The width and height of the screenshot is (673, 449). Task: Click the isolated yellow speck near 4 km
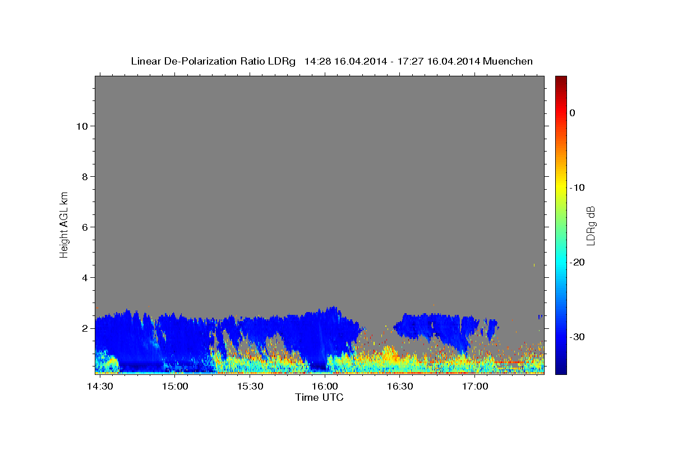534,265
